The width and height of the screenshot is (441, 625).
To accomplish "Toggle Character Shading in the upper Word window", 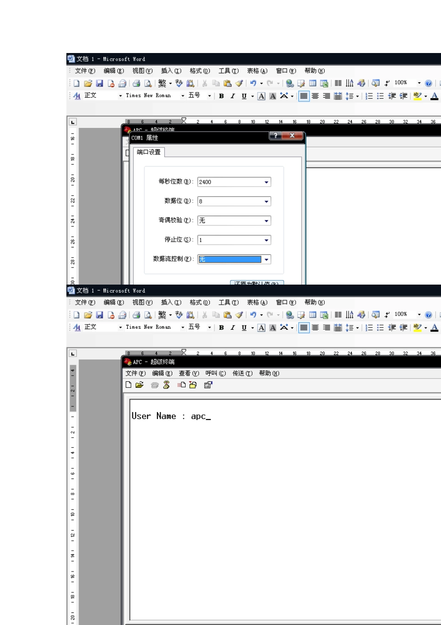I will (273, 96).
